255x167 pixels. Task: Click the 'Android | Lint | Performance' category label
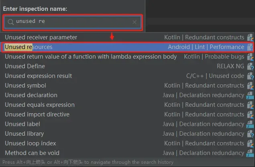pyautogui.click(x=206, y=47)
